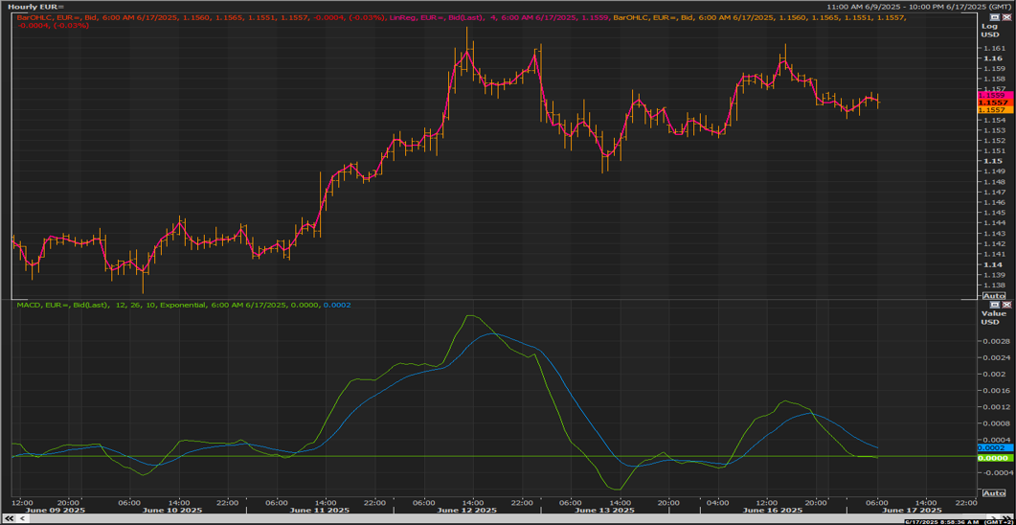
Task: Click the Log USD price axis label
Action: coord(991,30)
